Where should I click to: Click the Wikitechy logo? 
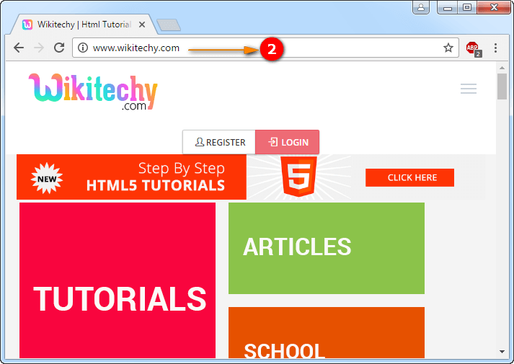click(93, 92)
